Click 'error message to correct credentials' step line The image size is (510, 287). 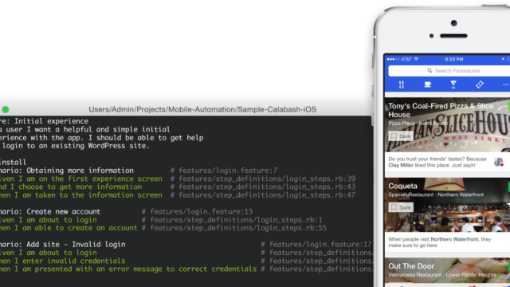[128, 269]
